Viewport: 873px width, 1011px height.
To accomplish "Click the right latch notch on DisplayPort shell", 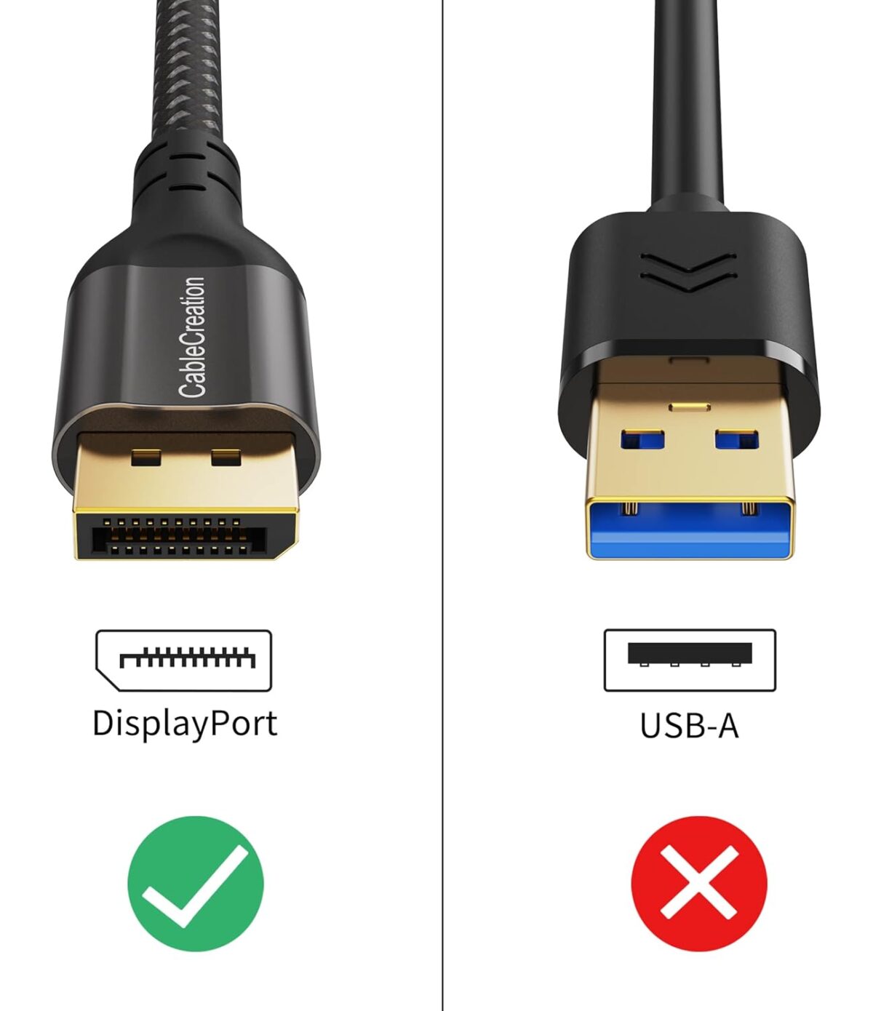I will click(226, 457).
